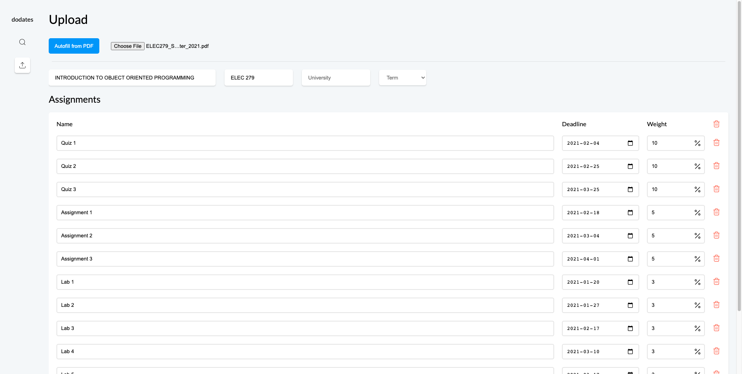Click Quiz 3 date text 2021-03-25
Image resolution: width=742 pixels, height=374 pixels.
coord(583,190)
